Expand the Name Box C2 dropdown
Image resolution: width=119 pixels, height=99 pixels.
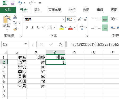pyautogui.click(x=25, y=44)
